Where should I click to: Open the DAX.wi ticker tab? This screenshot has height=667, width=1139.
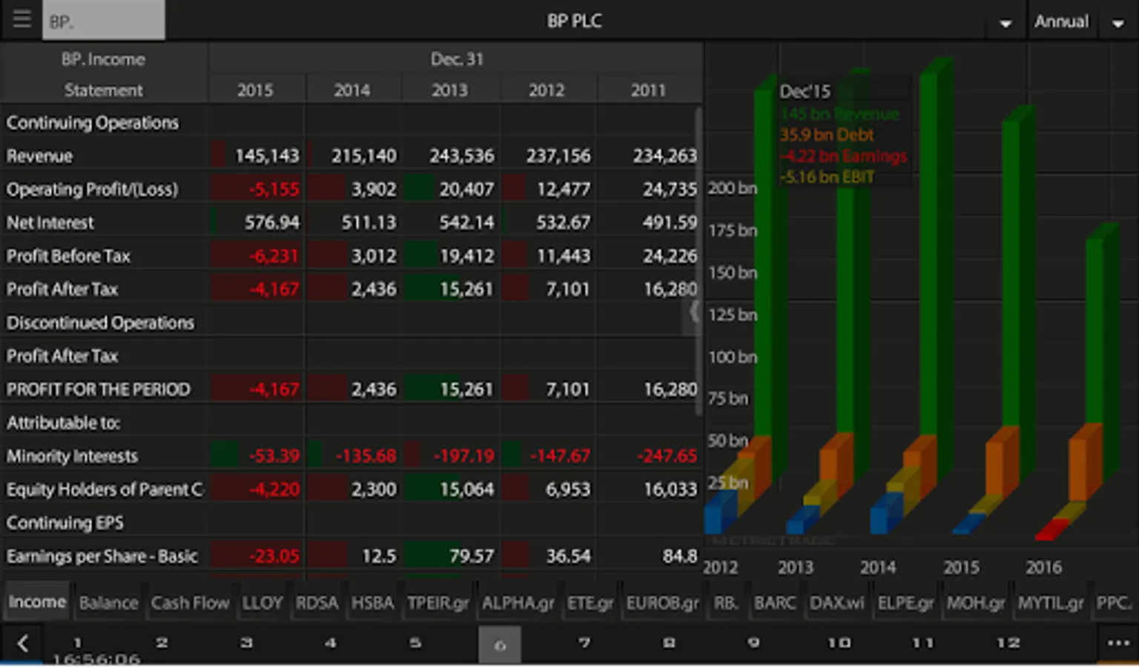[836, 603]
